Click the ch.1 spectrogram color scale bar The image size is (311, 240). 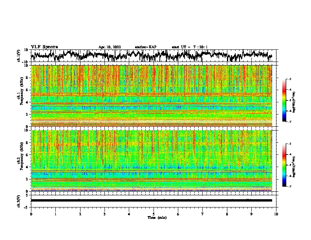284,100
